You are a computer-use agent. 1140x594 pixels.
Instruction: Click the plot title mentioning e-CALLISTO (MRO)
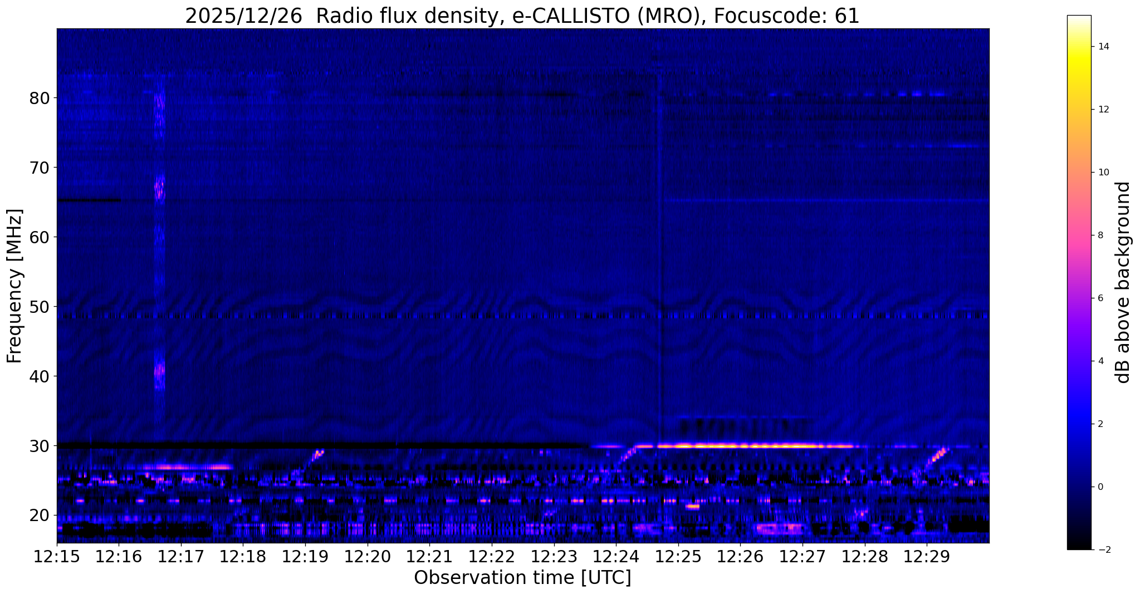[522, 16]
